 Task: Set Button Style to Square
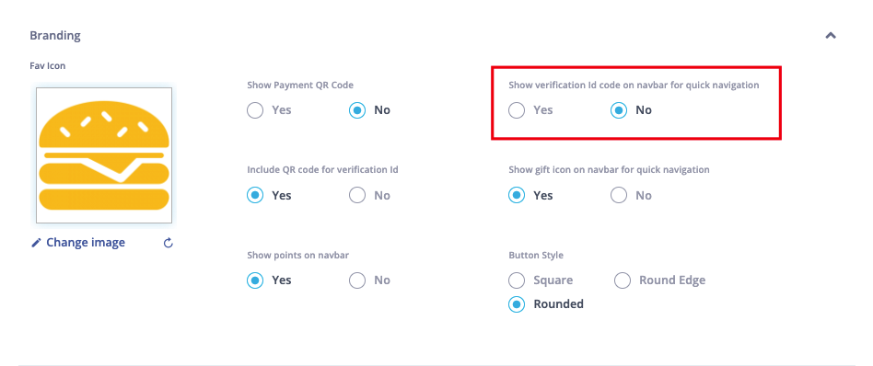pos(517,280)
